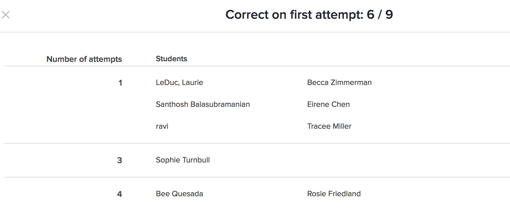Select the student named ravi

(x=162, y=126)
